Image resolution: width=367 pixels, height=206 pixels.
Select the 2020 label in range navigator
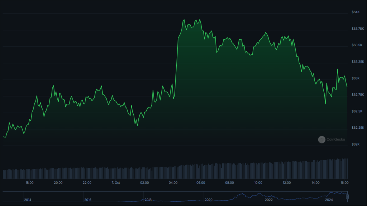pyautogui.click(x=208, y=200)
